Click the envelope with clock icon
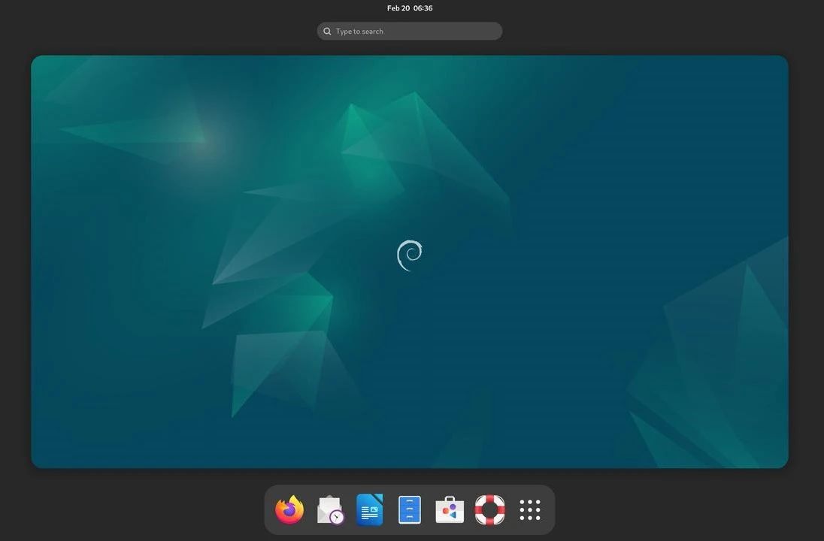Image resolution: width=824 pixels, height=541 pixels. 330,510
